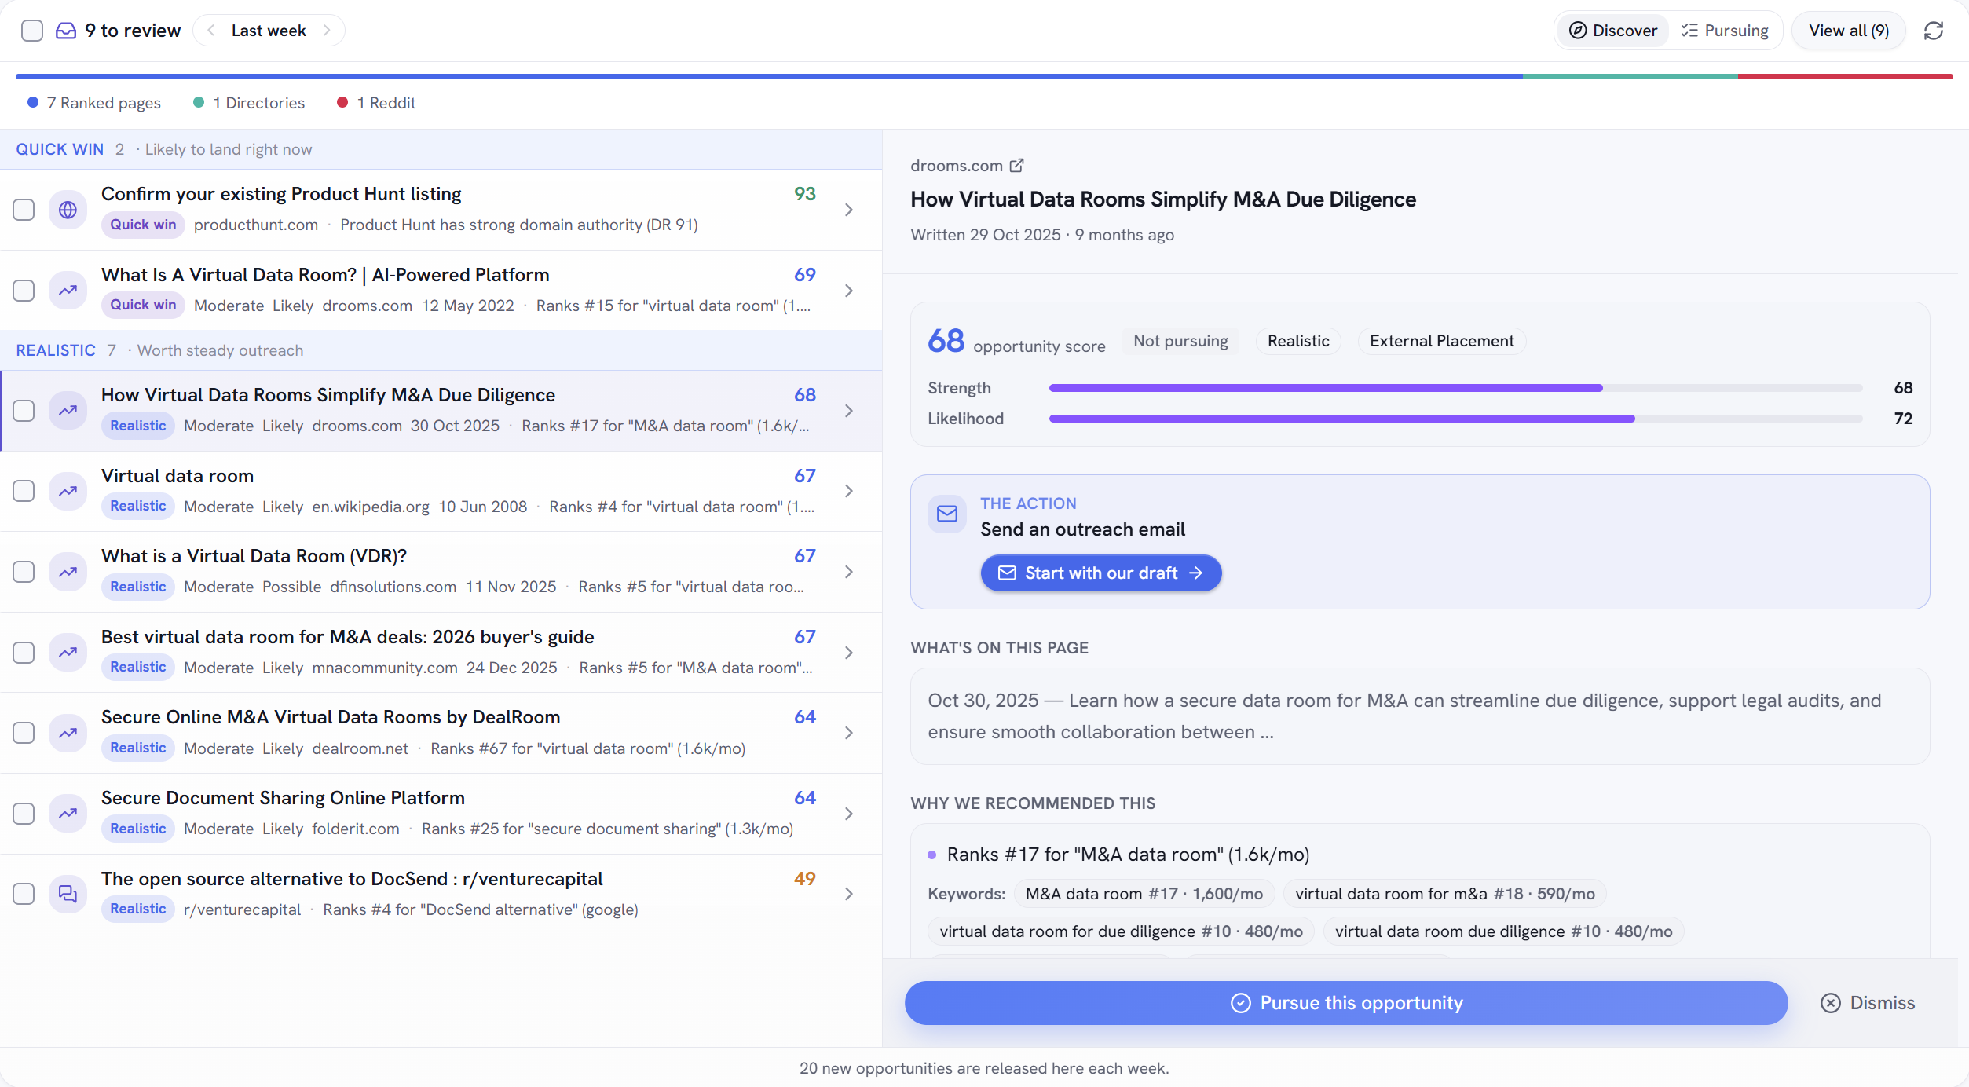This screenshot has width=1969, height=1087.
Task: Click the 'External Placement' tag
Action: pyautogui.click(x=1442, y=341)
